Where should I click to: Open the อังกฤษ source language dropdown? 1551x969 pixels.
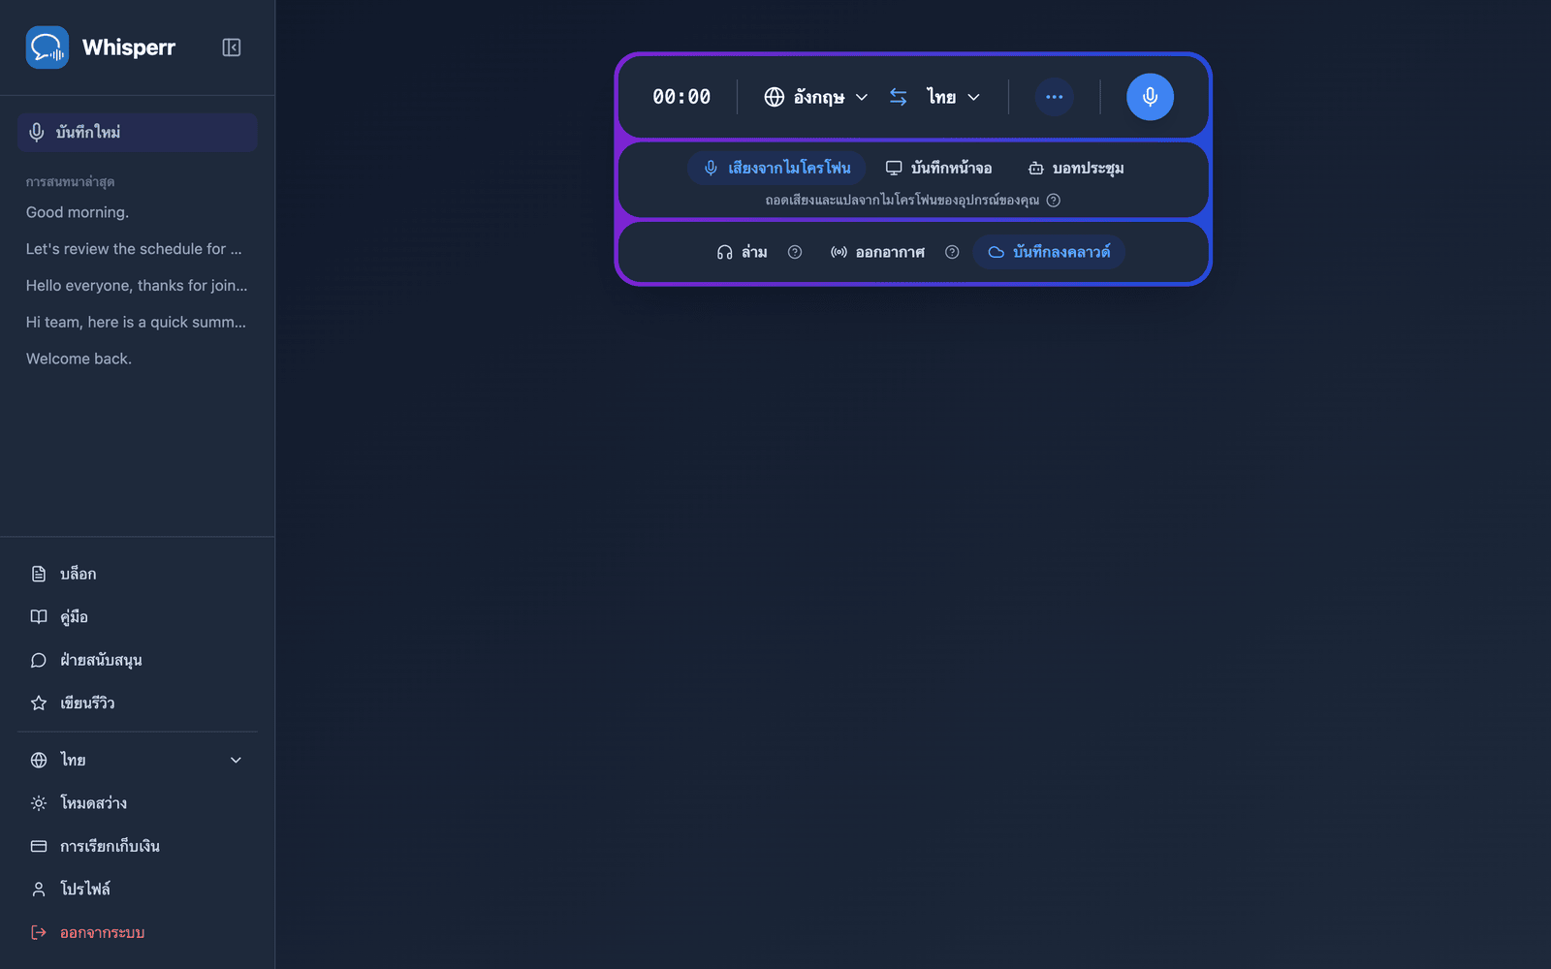pos(816,97)
